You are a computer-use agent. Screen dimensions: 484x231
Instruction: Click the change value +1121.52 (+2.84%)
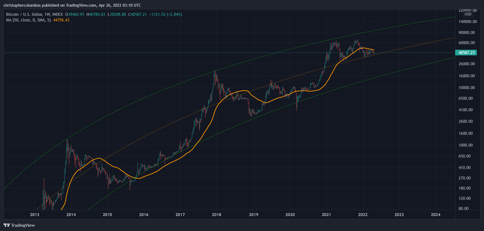tap(166, 14)
